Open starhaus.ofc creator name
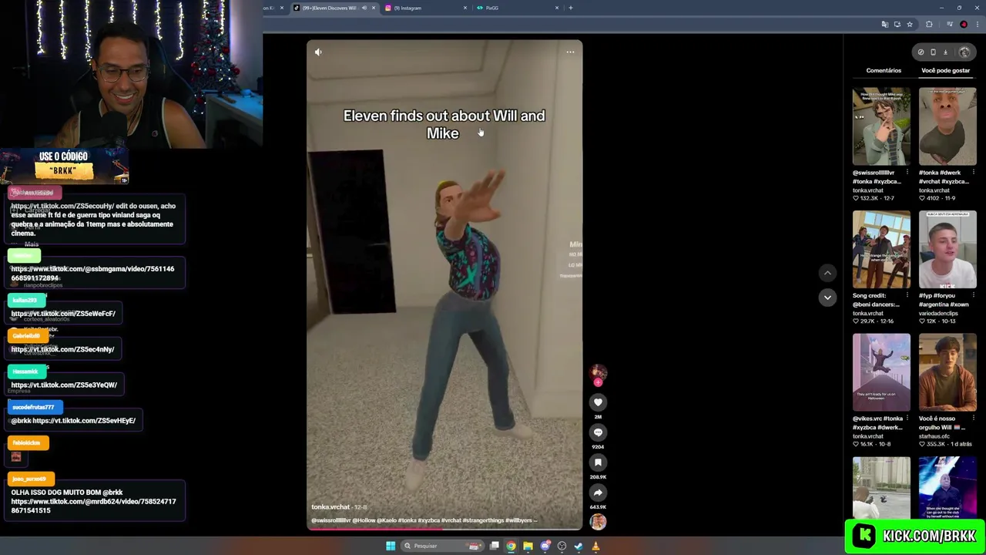Screen dimensions: 986x555 tap(934, 436)
